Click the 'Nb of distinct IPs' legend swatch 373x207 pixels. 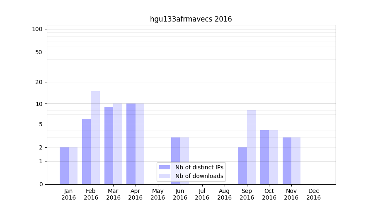tap(165, 167)
